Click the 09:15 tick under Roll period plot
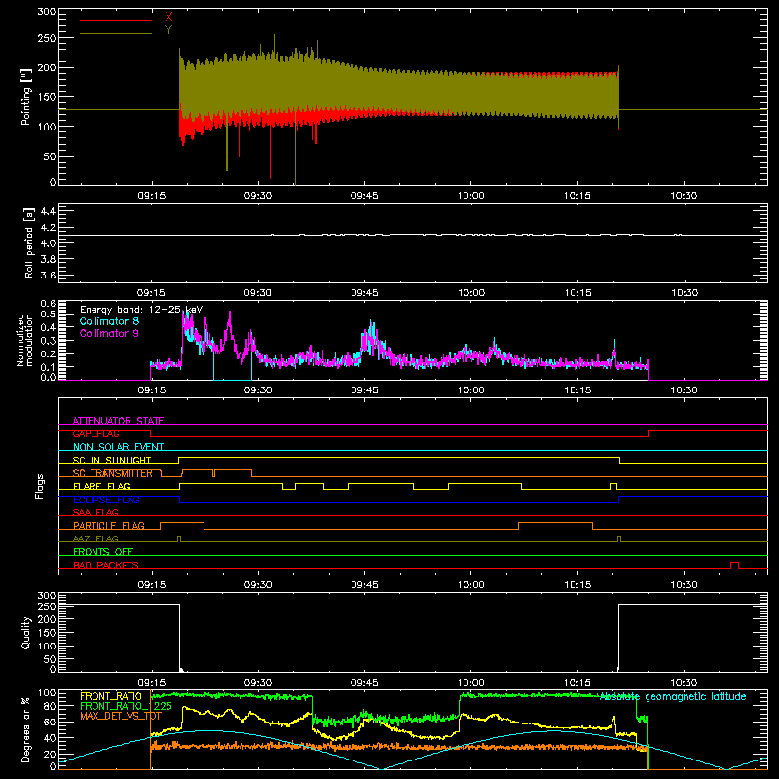Viewport: 779px width, 779px height. point(152,293)
